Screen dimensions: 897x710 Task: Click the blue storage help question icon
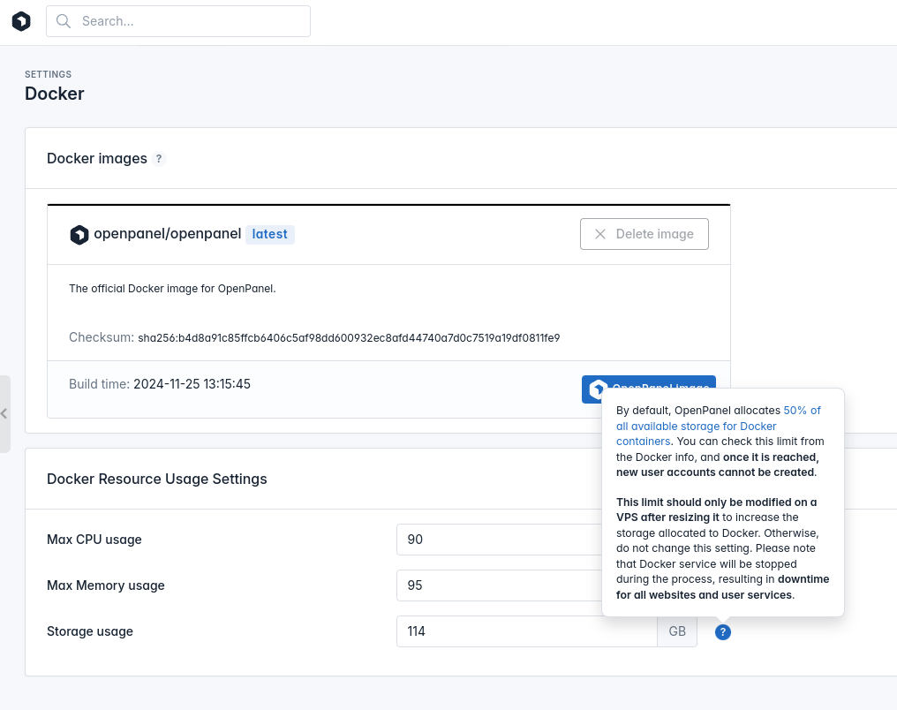722,632
